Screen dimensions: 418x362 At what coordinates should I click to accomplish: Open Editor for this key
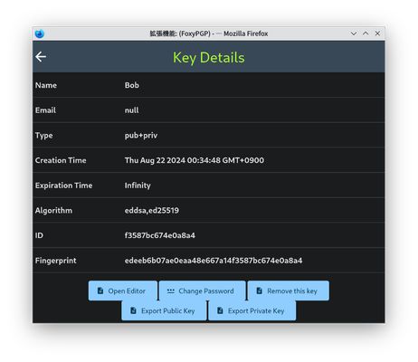pos(123,291)
